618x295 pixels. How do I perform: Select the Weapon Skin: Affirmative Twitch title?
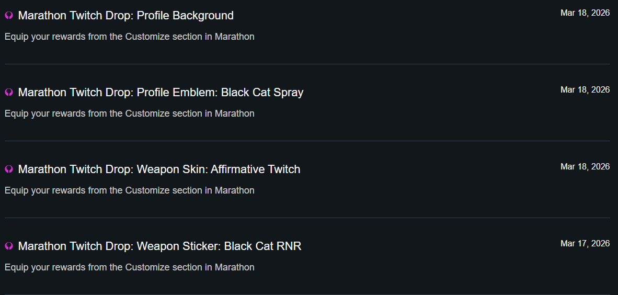159,169
